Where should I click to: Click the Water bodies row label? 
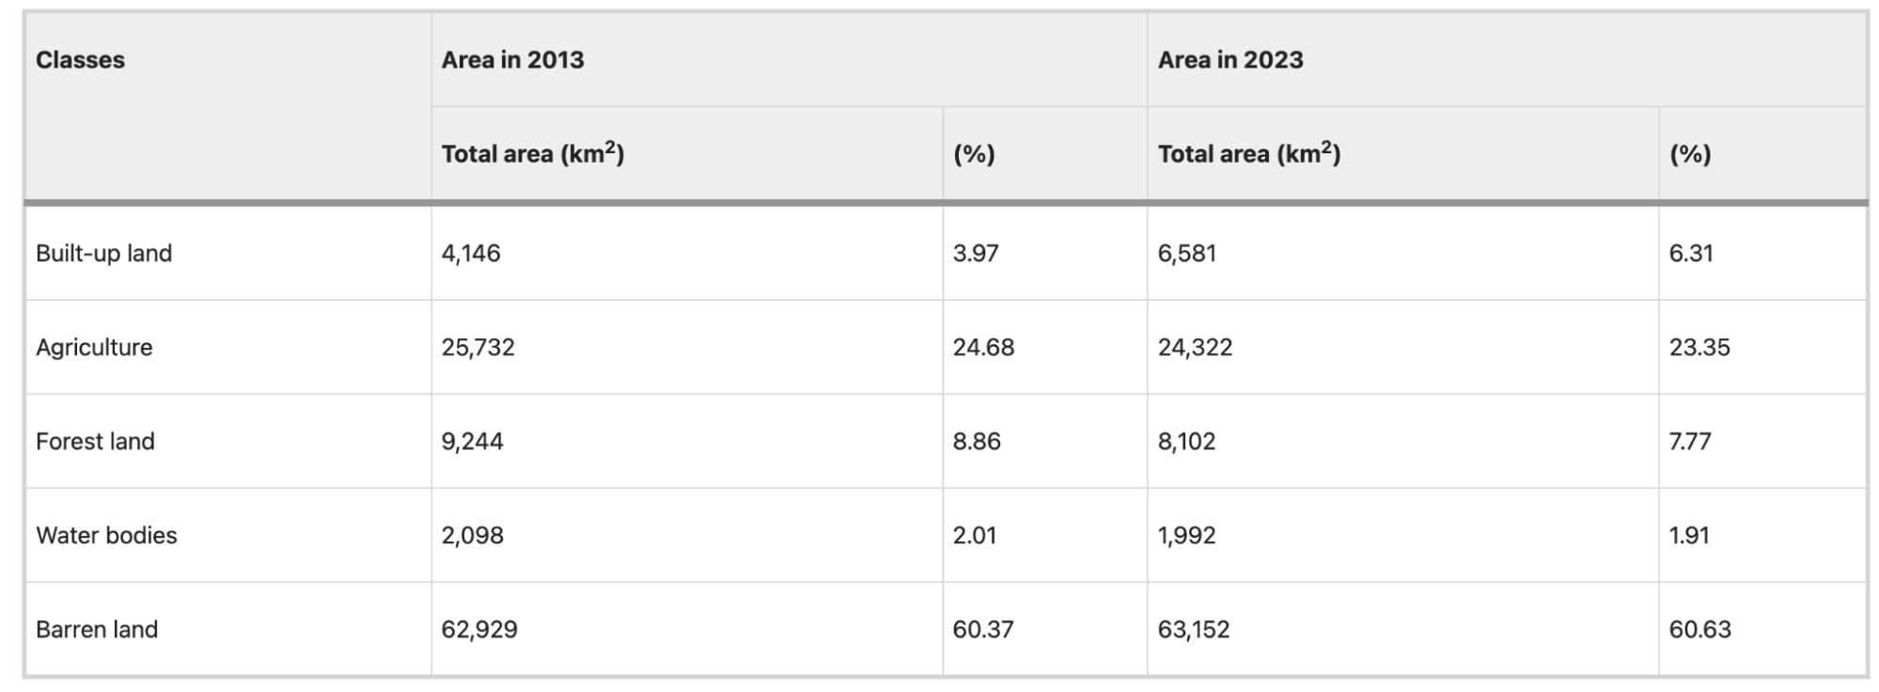[x=106, y=535]
